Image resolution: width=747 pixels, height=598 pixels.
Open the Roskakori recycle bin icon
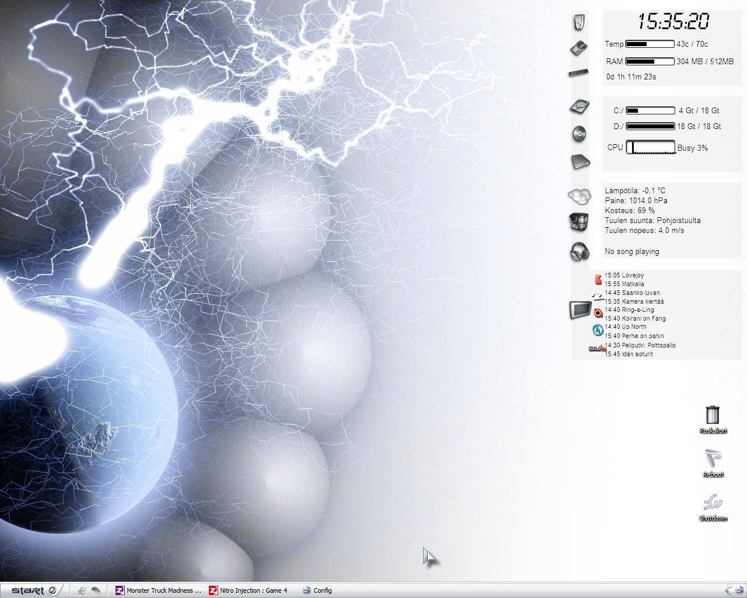click(x=713, y=420)
